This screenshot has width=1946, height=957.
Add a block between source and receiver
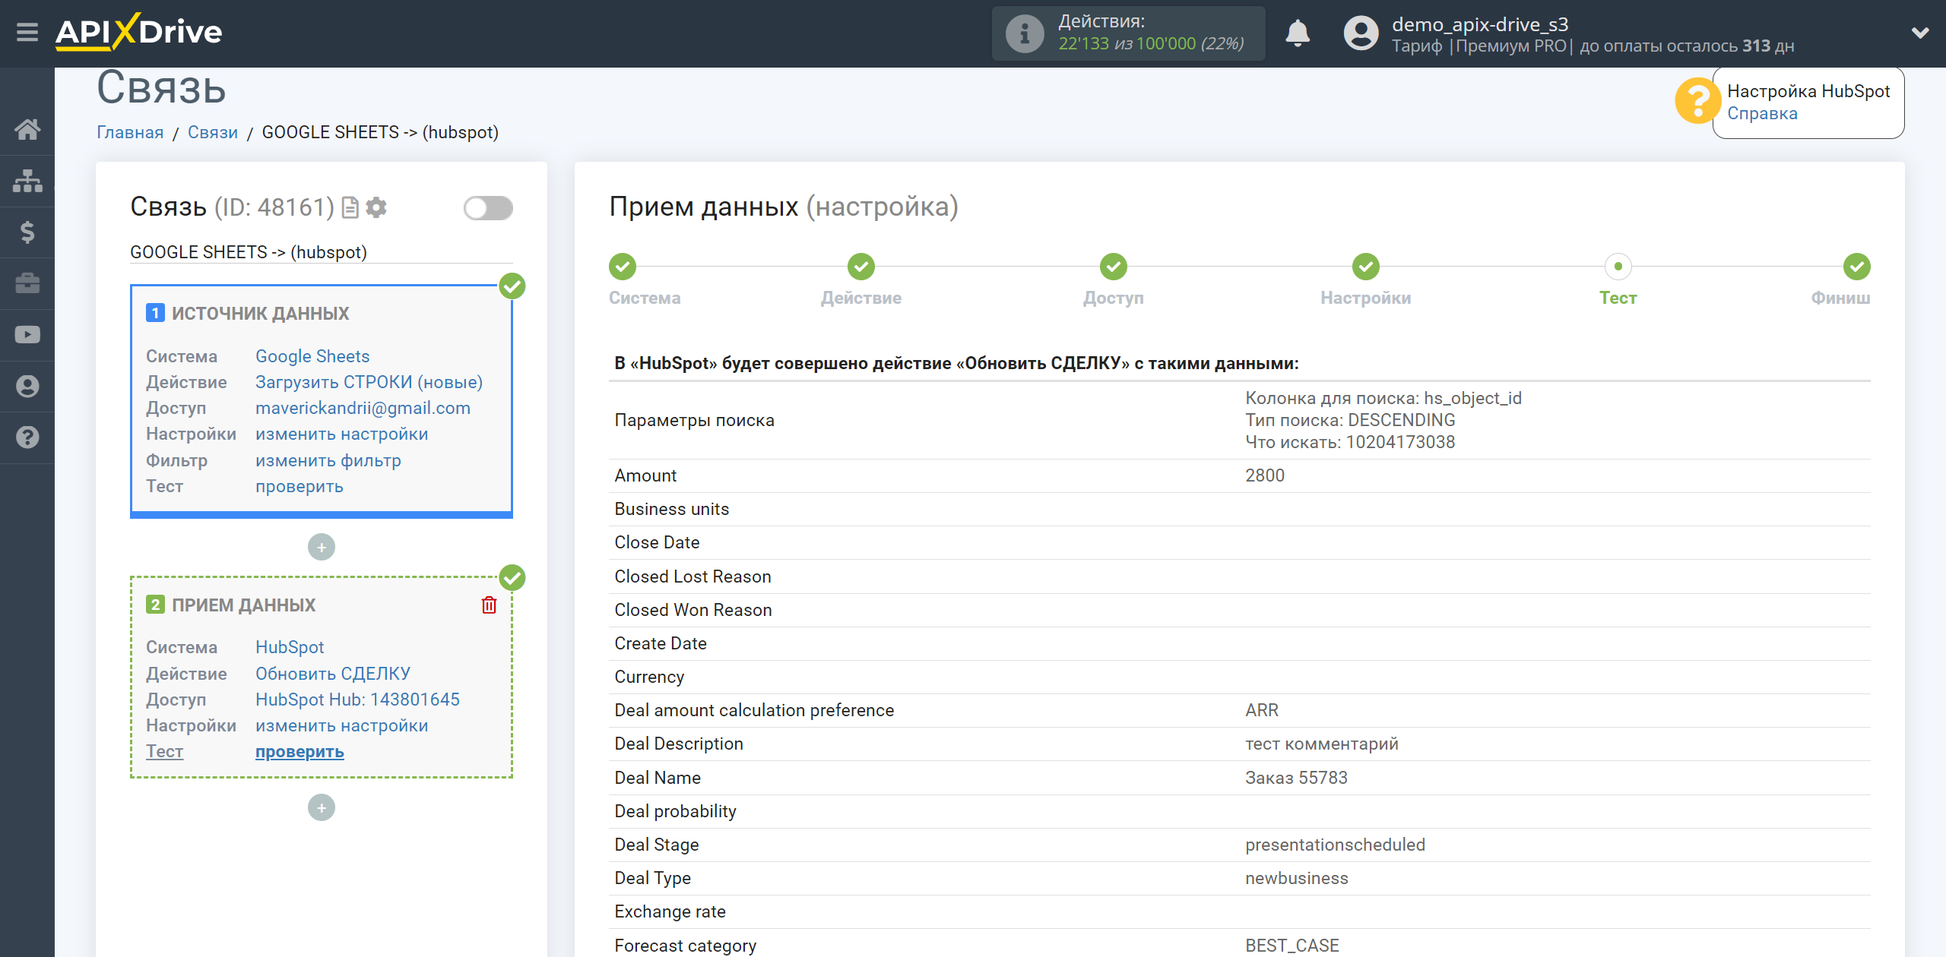click(322, 547)
